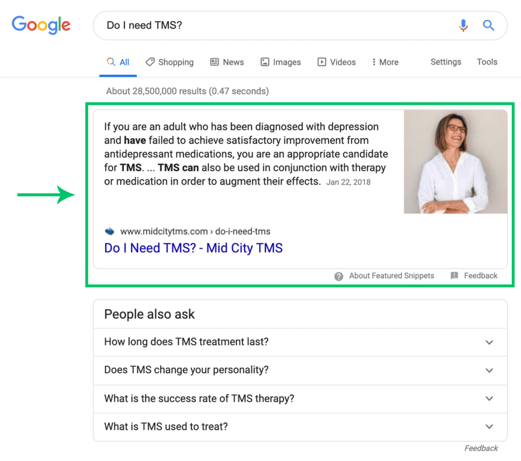The height and width of the screenshot is (461, 521).
Task: Click the Feedback link beside About Featured Snippets
Action: (480, 276)
